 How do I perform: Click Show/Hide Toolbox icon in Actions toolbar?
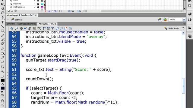click(x=71, y=28)
